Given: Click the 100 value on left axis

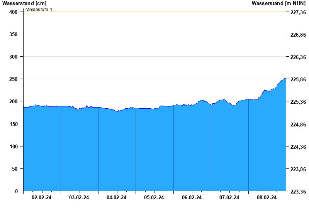Looking at the screenshot, I should coord(14,146).
